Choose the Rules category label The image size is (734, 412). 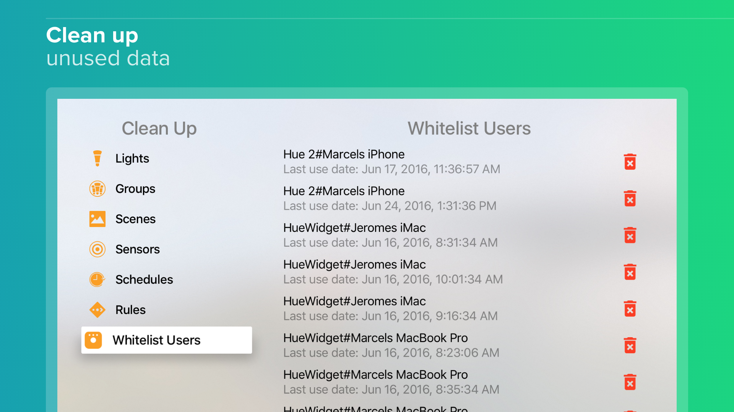(130, 310)
